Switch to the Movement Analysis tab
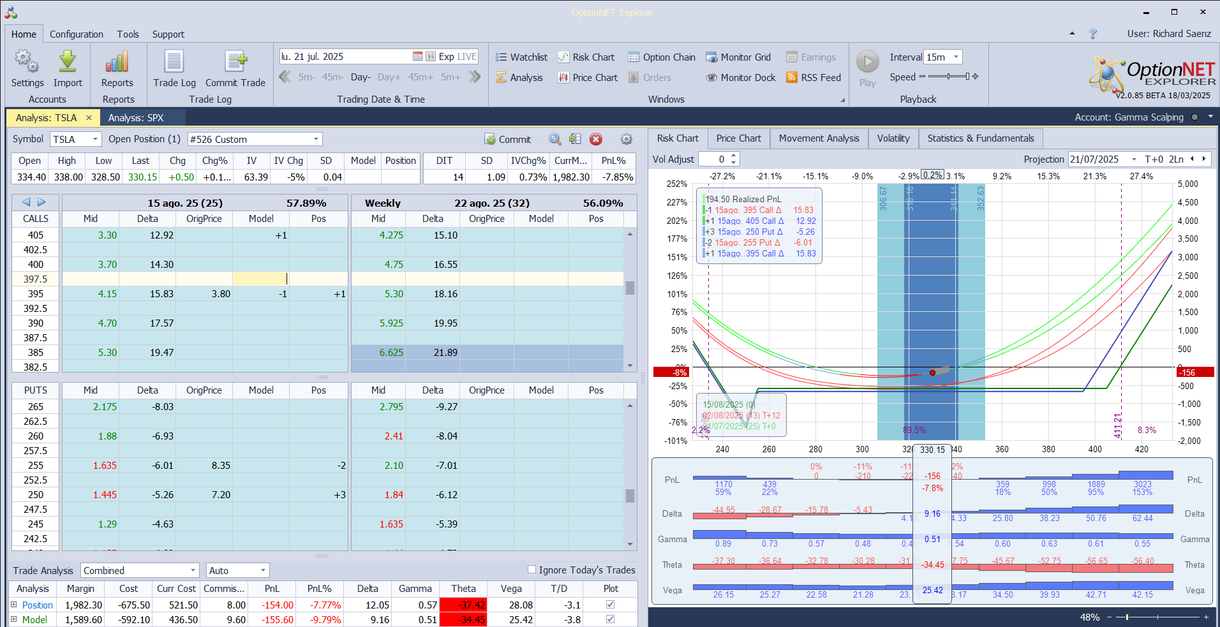Viewport: 1220px width, 627px height. click(819, 138)
